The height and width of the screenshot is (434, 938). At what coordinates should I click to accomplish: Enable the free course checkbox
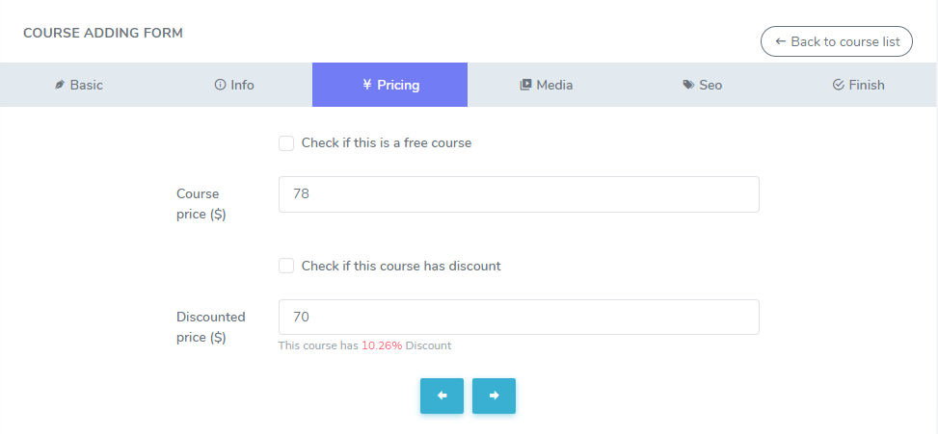(286, 143)
